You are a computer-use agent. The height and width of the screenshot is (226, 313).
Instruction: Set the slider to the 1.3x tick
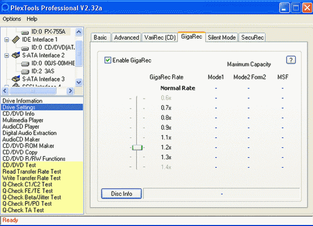click(x=137, y=157)
